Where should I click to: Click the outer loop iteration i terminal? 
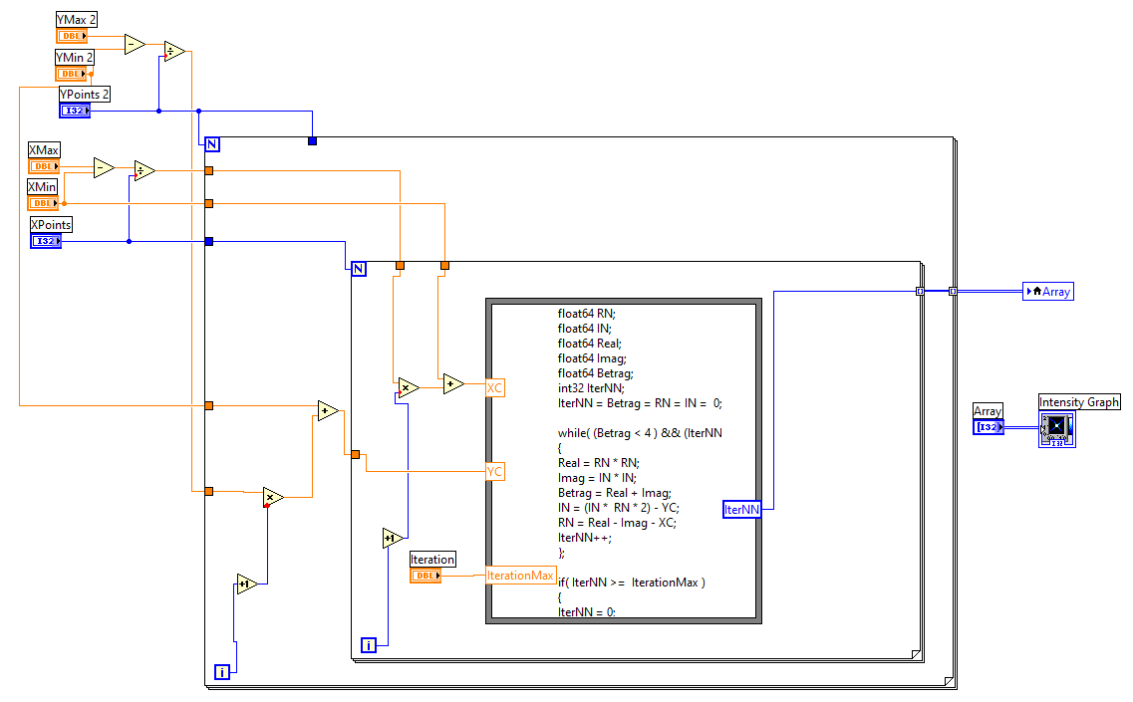click(222, 672)
